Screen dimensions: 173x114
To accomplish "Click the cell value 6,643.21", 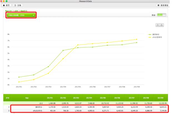I will (163, 107).
